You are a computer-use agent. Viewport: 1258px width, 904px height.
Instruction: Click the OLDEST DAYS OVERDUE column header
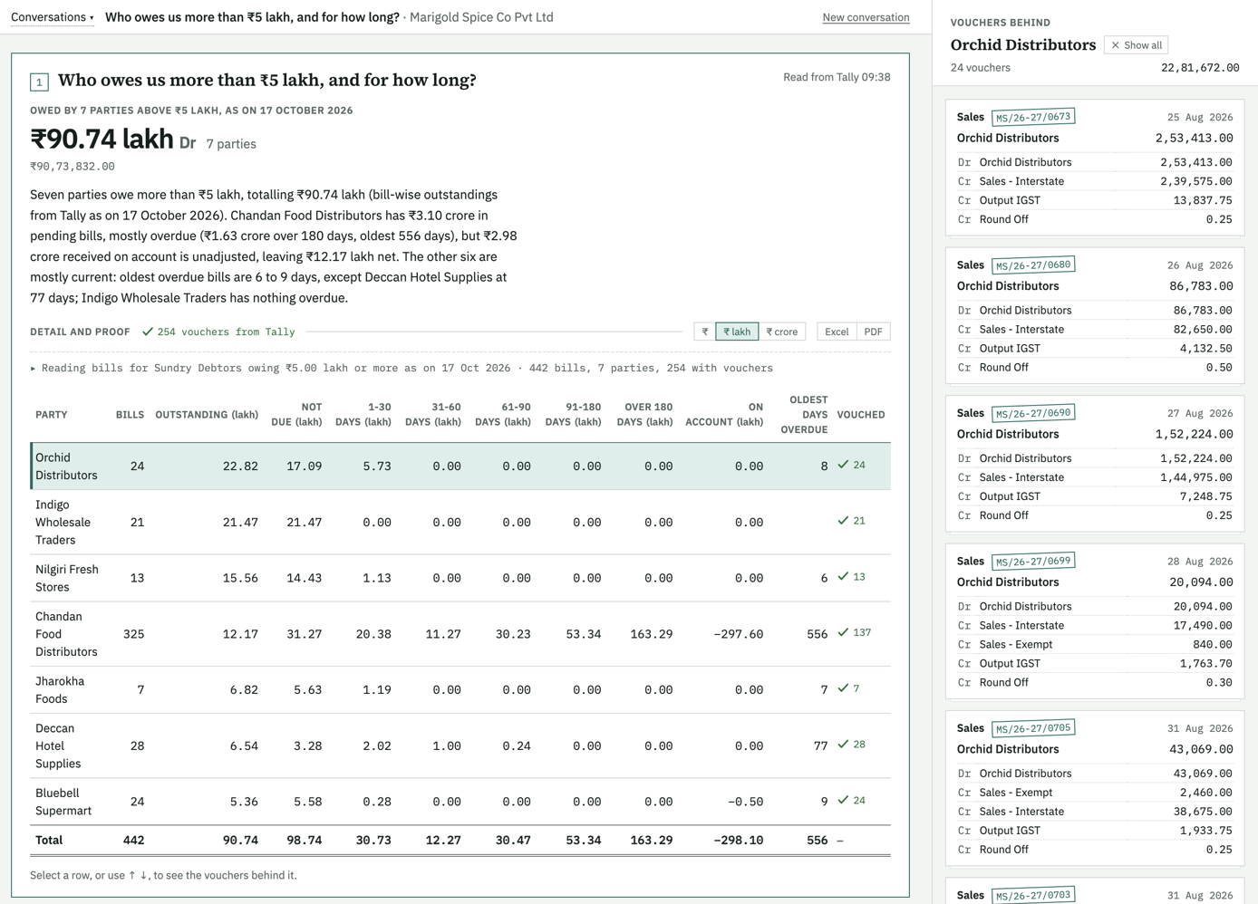(x=805, y=415)
